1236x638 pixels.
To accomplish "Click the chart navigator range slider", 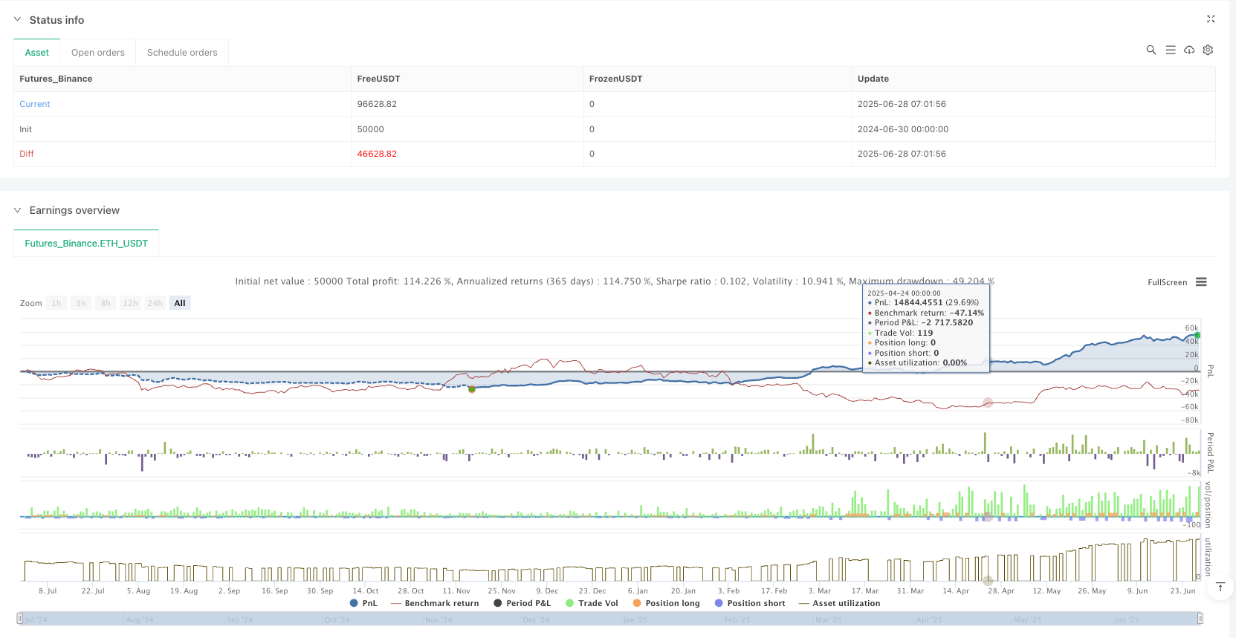I will [x=608, y=619].
